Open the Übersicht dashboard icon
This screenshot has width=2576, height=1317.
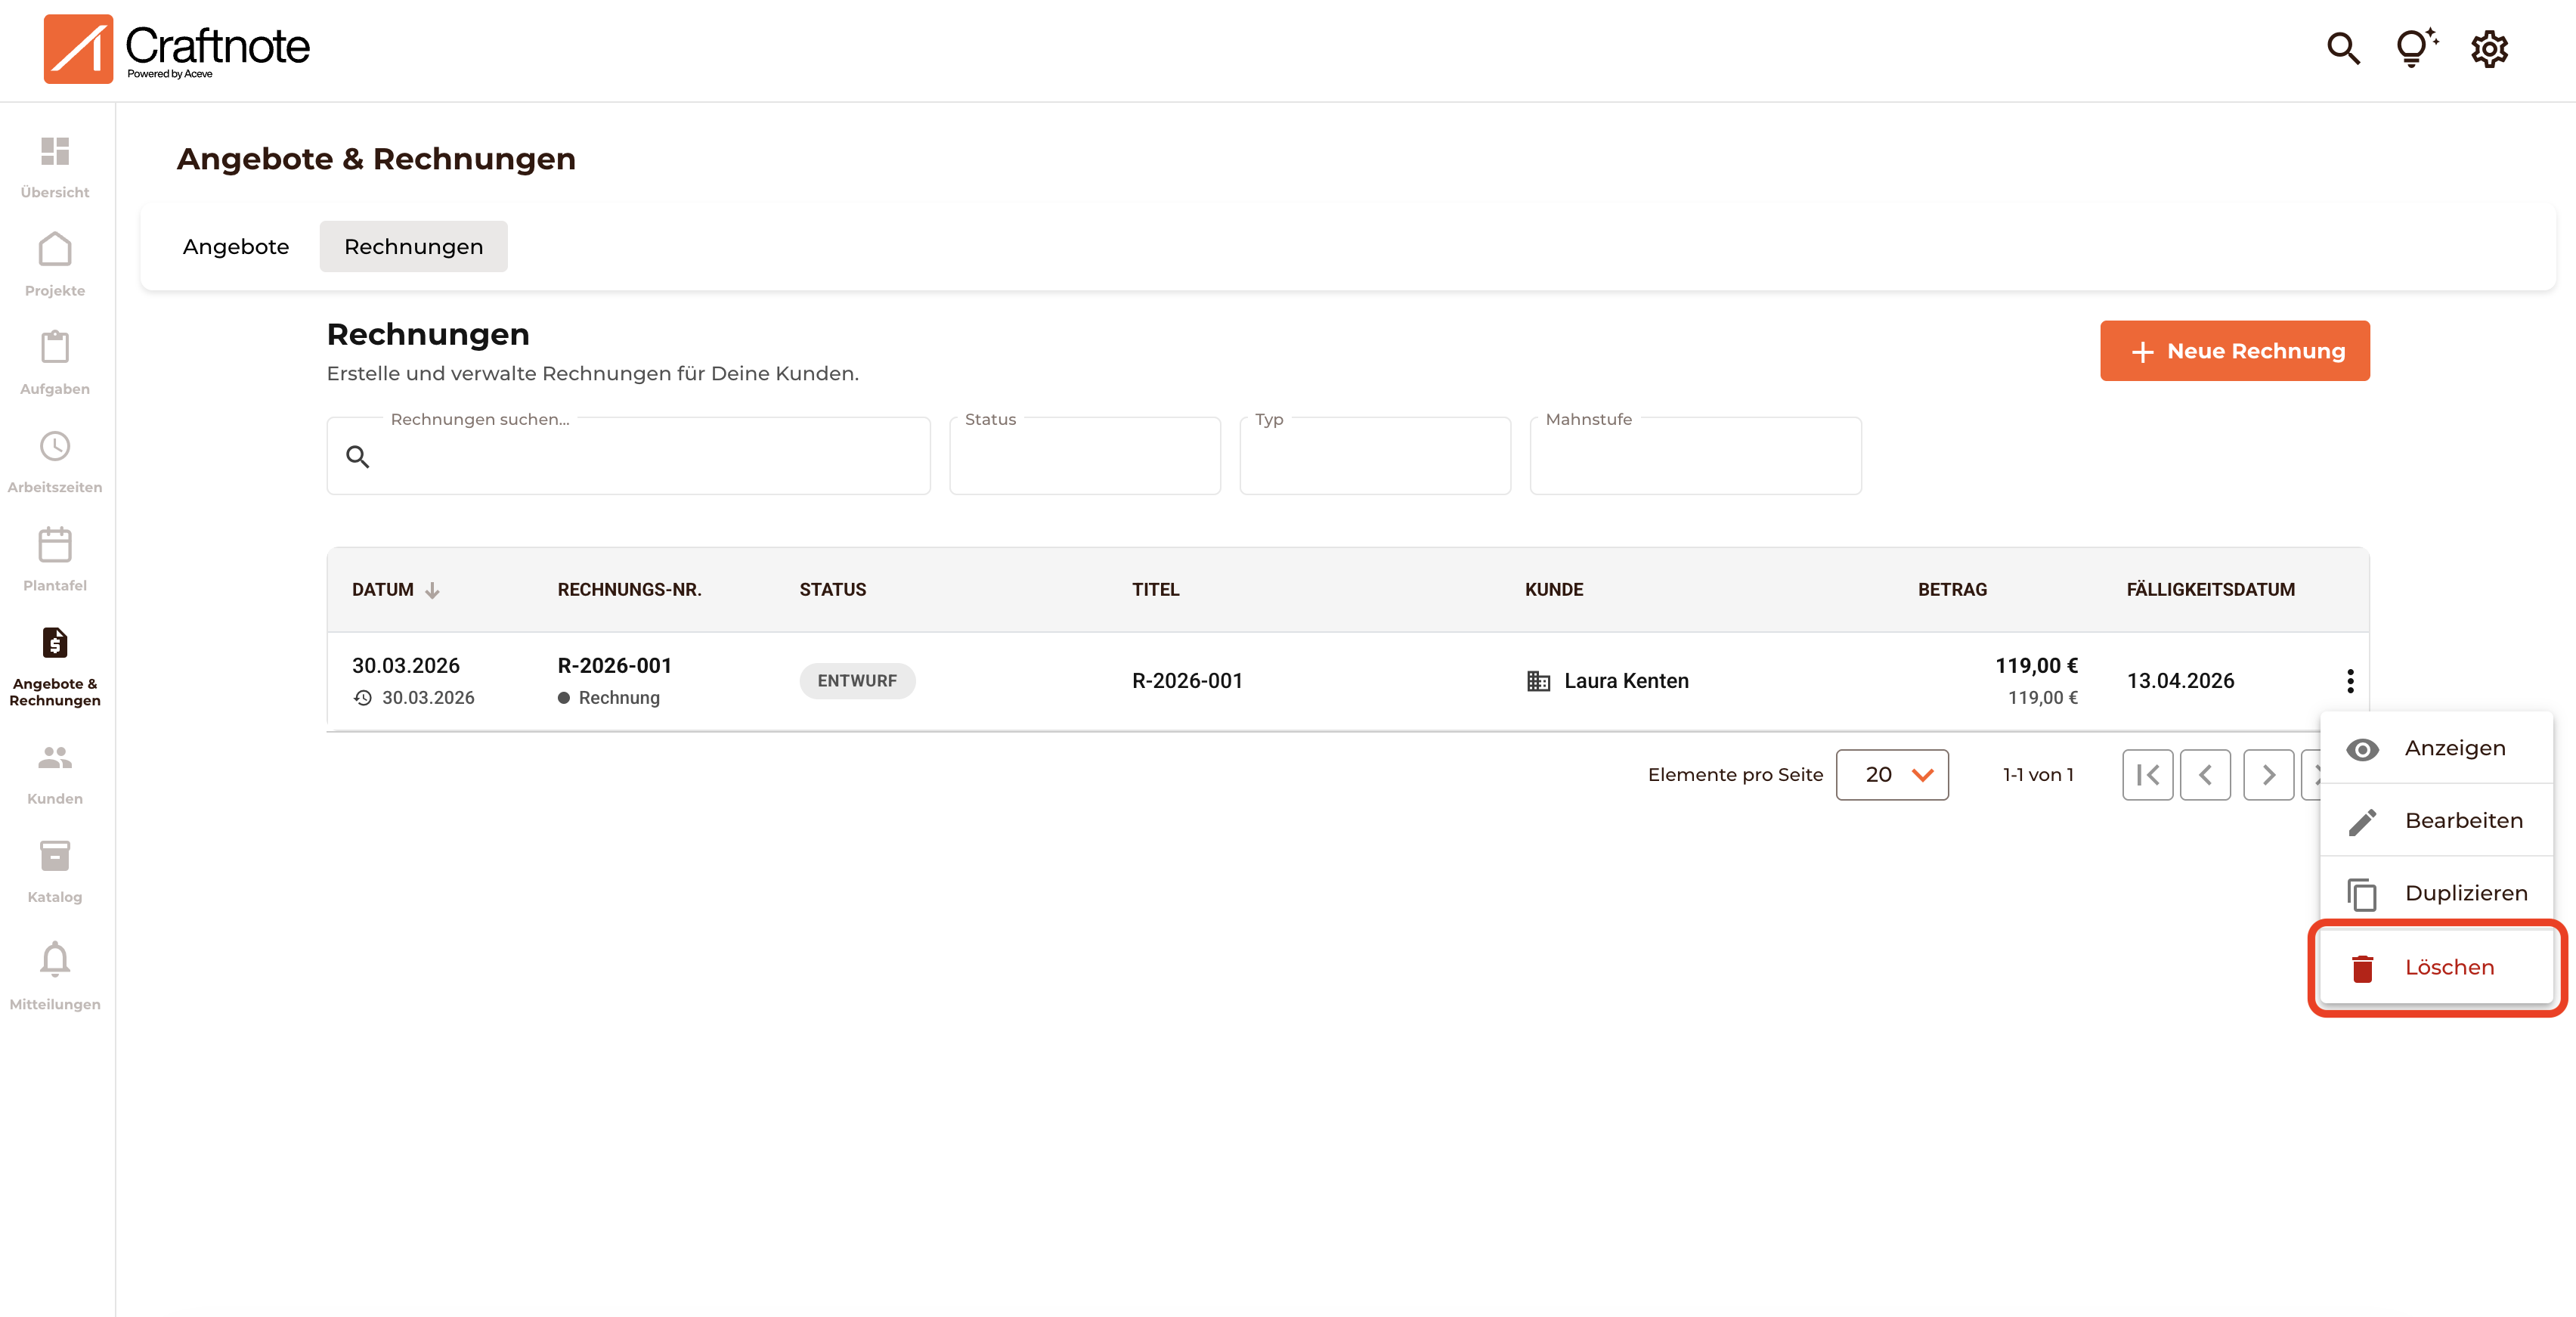tap(55, 152)
